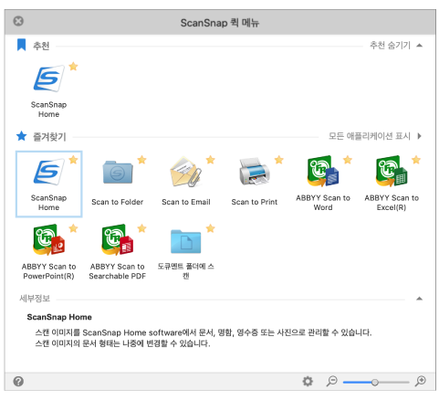439x400 pixels.
Task: Toggle favorite star on Scan to Folder
Action: click(141, 160)
